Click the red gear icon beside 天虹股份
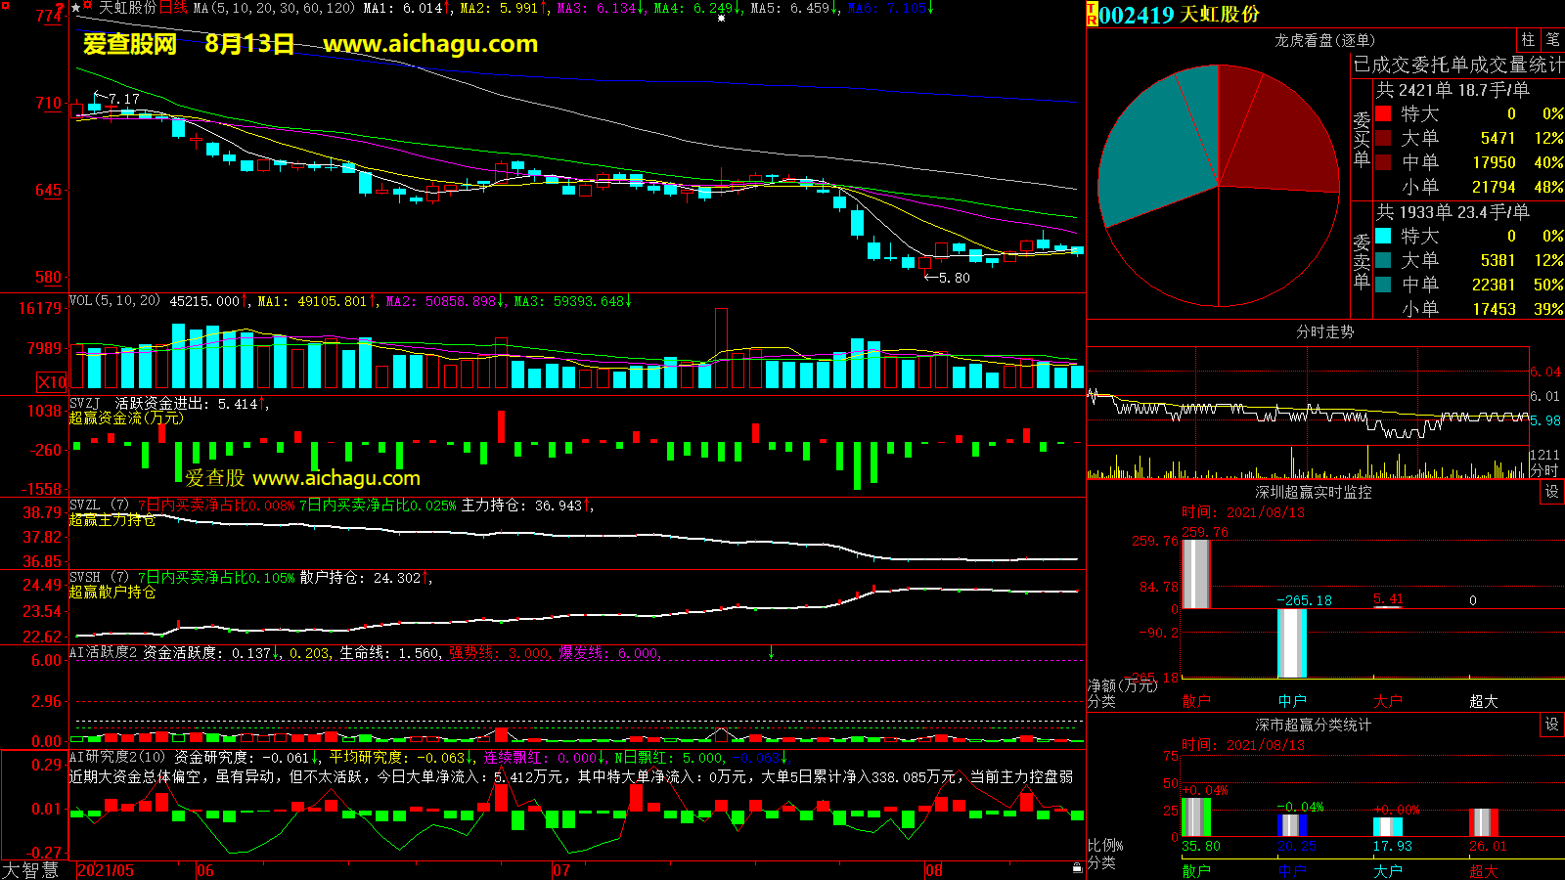1565x880 pixels. tap(88, 8)
